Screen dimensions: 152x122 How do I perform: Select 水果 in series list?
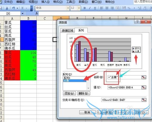click(x=74, y=81)
